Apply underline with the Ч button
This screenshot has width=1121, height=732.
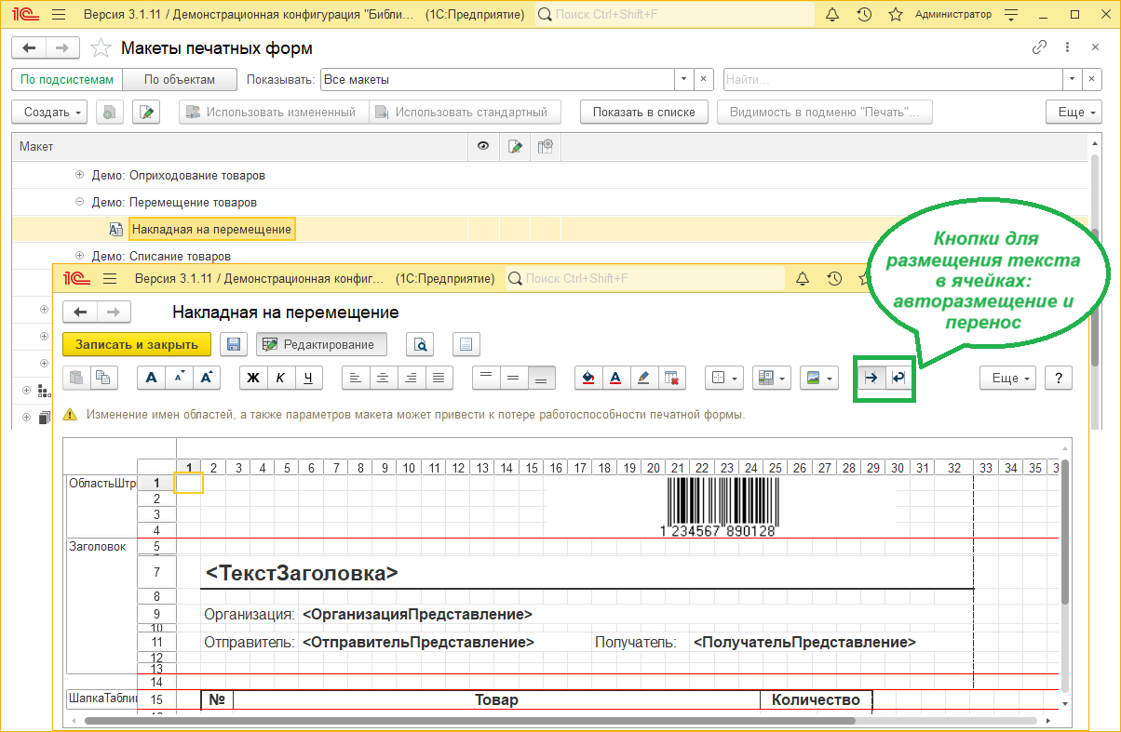tap(309, 378)
